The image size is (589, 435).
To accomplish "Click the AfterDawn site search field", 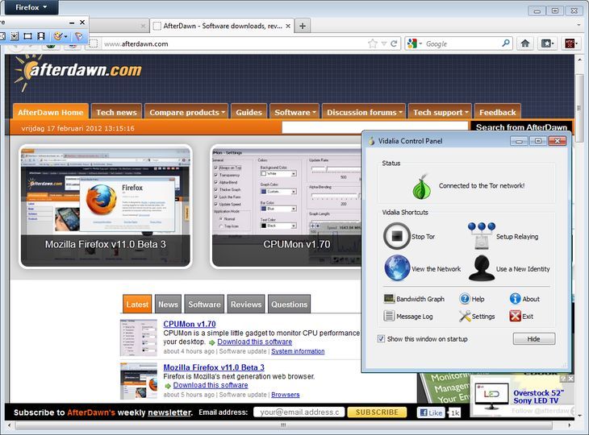I will 375,127.
